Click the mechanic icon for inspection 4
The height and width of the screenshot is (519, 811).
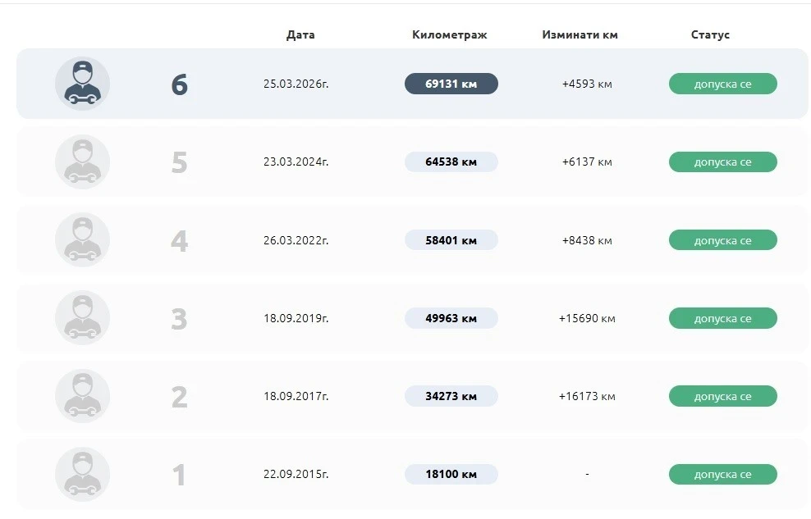(x=82, y=240)
